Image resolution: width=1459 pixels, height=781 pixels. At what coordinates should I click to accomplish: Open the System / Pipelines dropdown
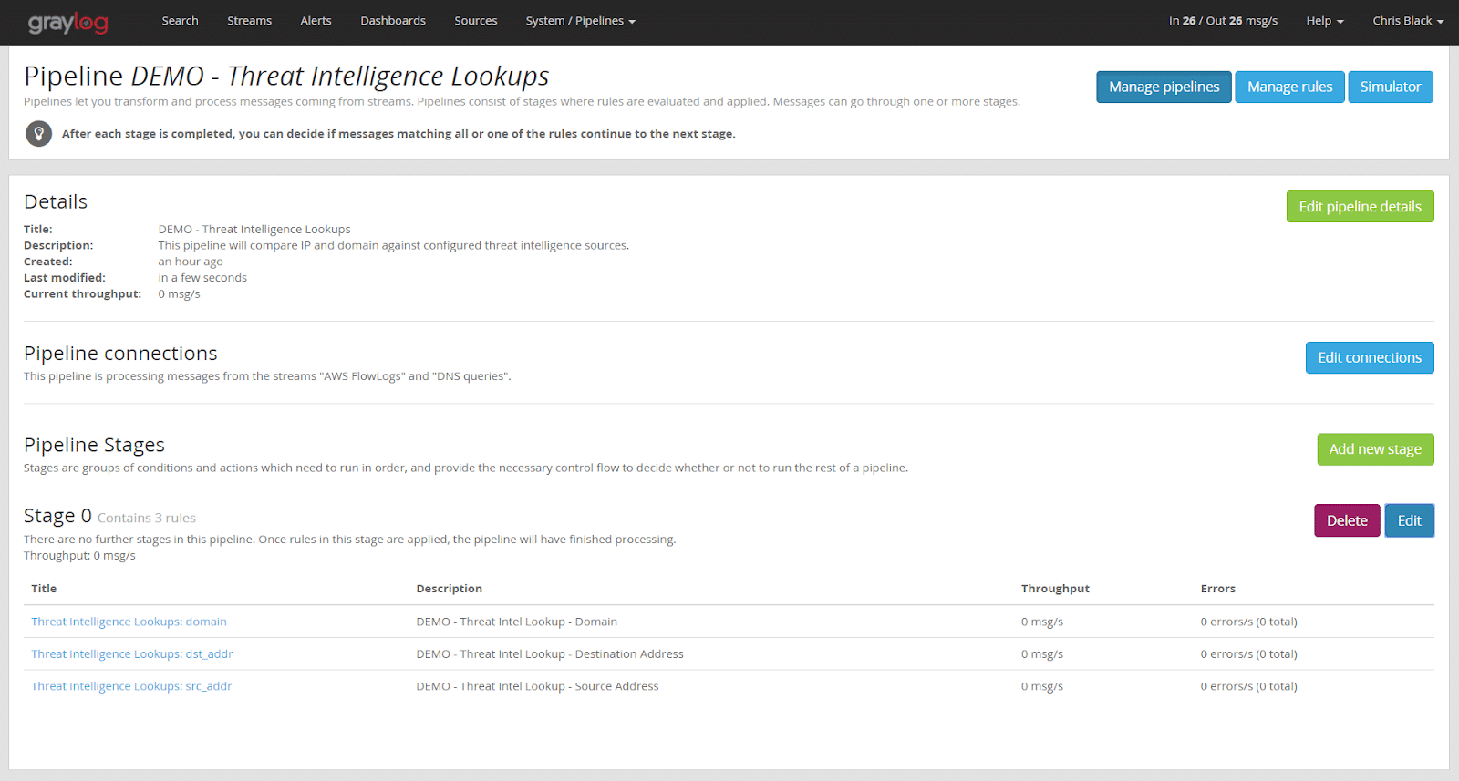click(x=580, y=21)
